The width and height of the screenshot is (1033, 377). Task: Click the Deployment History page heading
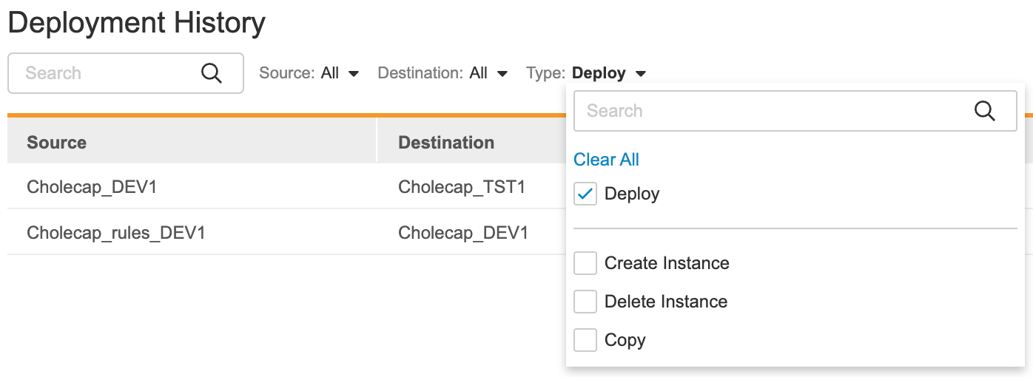pyautogui.click(x=136, y=24)
